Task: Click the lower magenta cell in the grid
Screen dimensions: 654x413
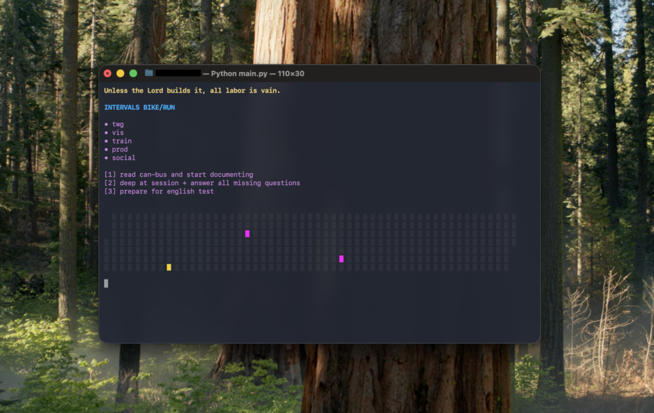Action: point(341,259)
